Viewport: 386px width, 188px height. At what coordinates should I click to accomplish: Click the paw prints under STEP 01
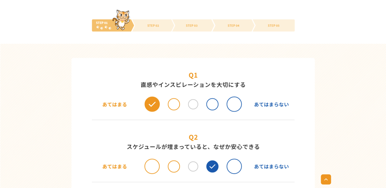point(104,27)
